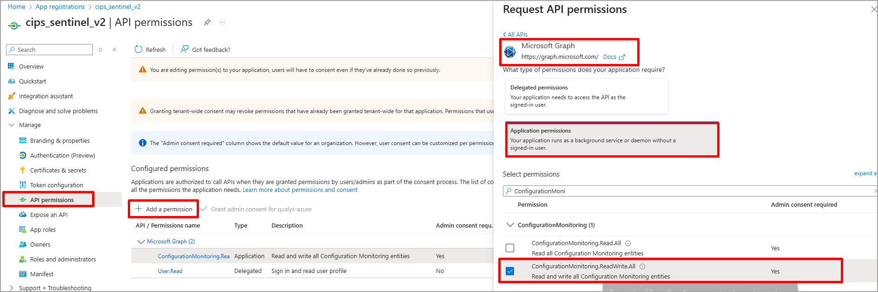
Task: Open Certificates & secrets menu item
Action: (58, 170)
